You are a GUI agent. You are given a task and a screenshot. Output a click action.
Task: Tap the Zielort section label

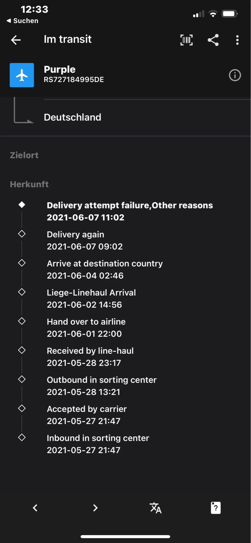pyautogui.click(x=24, y=155)
